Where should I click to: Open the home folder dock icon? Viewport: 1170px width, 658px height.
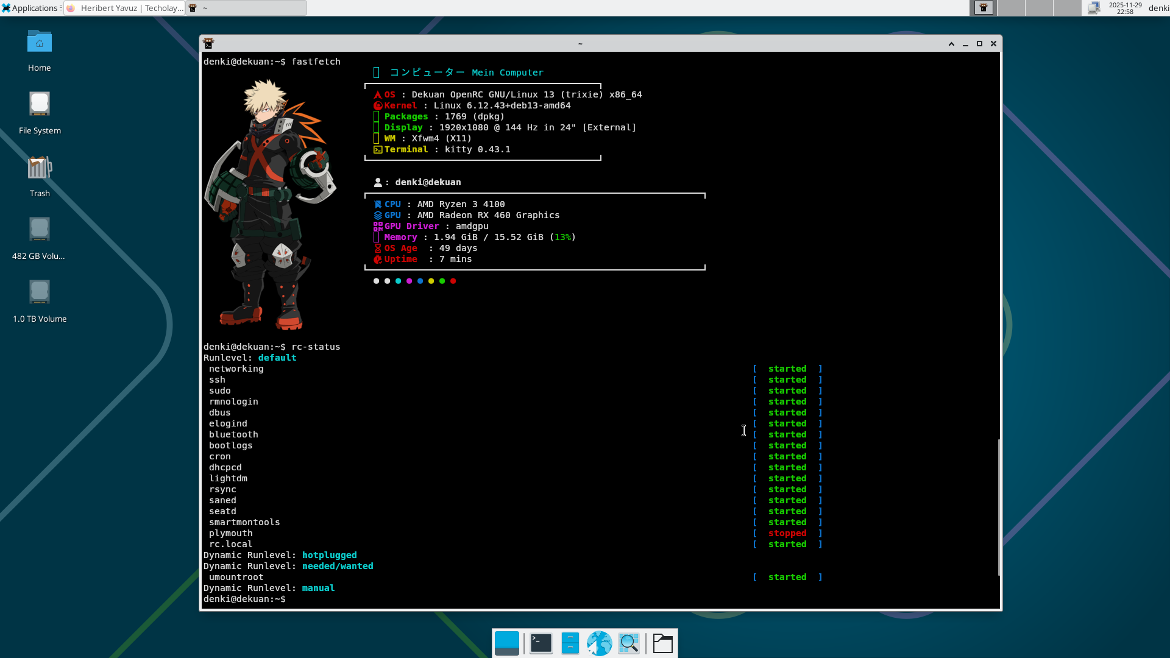(x=662, y=643)
